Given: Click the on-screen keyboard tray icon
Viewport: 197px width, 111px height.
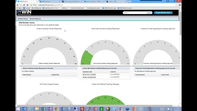Looking at the screenshot, I should click(x=162, y=109).
